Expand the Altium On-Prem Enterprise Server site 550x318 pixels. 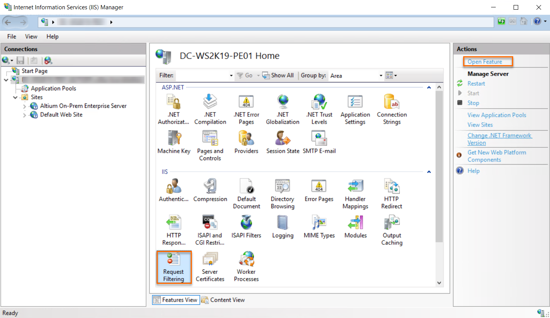24,106
